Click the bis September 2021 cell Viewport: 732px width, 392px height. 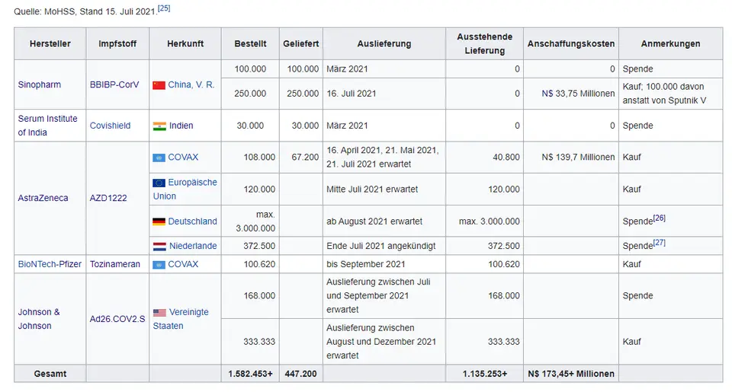[x=384, y=264]
